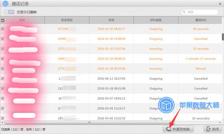224x134 pixels.
Task: Sort by 电话号码 column header
Action: tap(67, 20)
